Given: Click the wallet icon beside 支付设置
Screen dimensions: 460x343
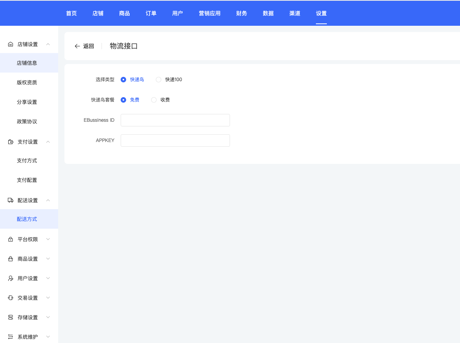Looking at the screenshot, I should coord(11,142).
